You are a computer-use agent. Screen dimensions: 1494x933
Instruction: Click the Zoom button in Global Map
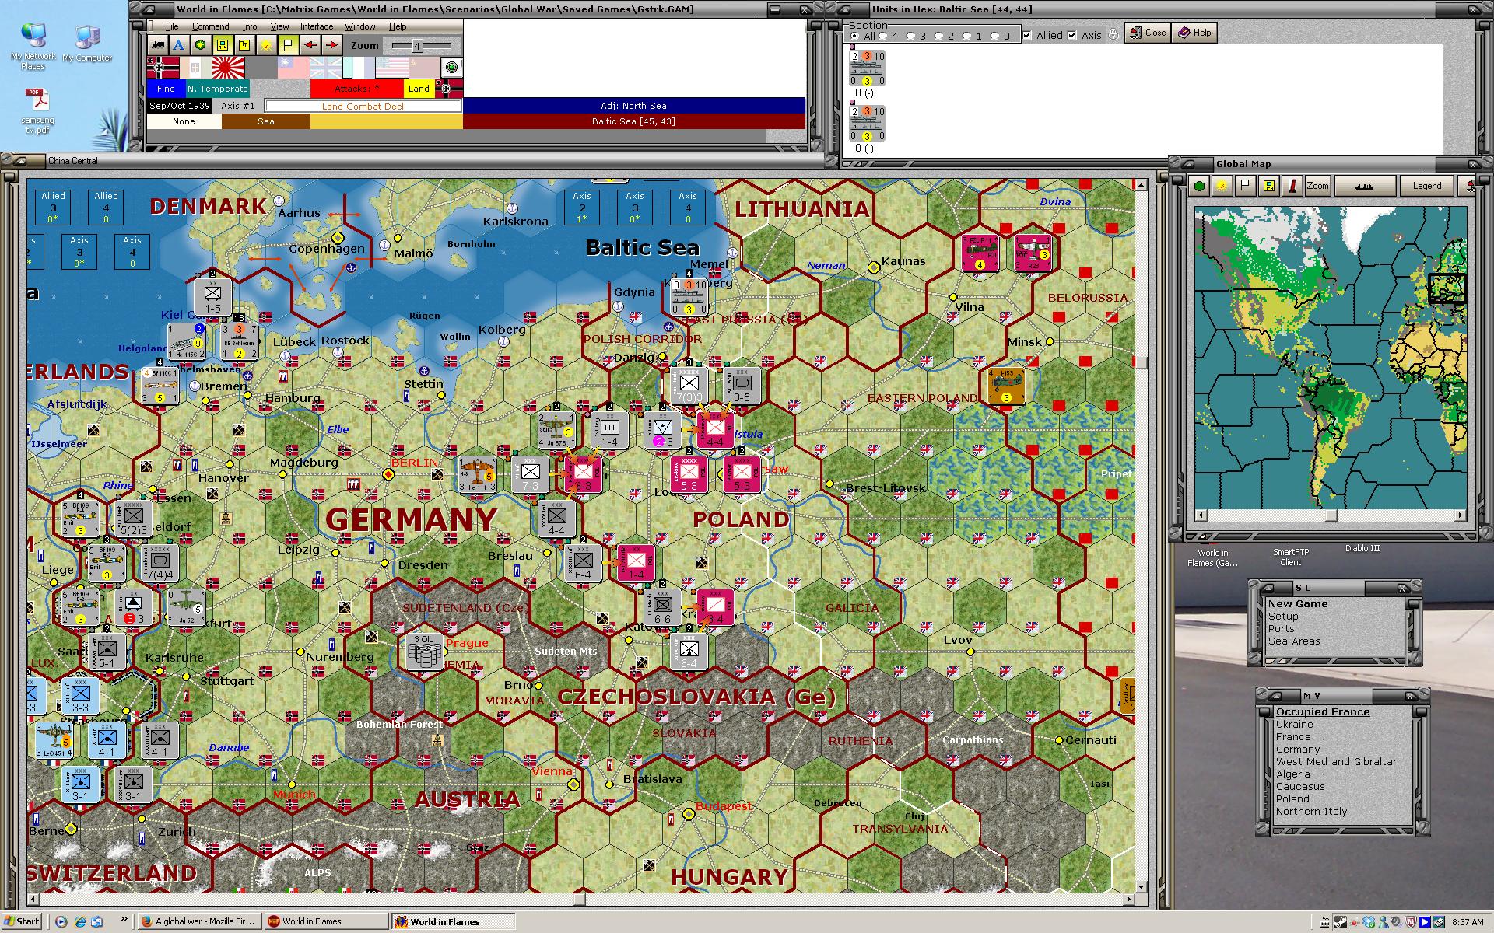[x=1317, y=186]
